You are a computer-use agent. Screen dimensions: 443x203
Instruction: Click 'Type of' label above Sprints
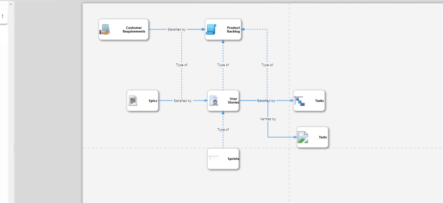[223, 130]
